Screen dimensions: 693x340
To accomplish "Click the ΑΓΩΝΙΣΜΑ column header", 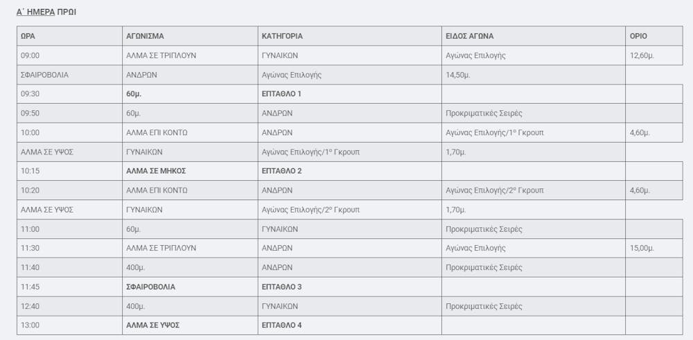I will coord(145,36).
